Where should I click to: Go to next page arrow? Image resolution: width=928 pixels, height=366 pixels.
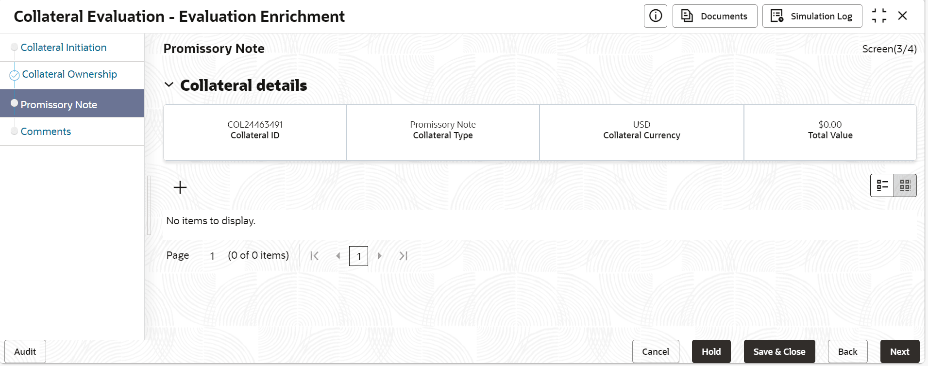[380, 256]
